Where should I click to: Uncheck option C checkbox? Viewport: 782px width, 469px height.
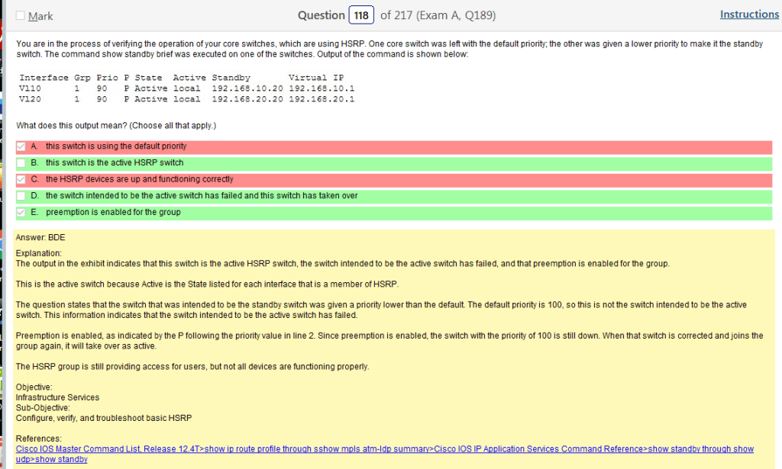pos(21,180)
